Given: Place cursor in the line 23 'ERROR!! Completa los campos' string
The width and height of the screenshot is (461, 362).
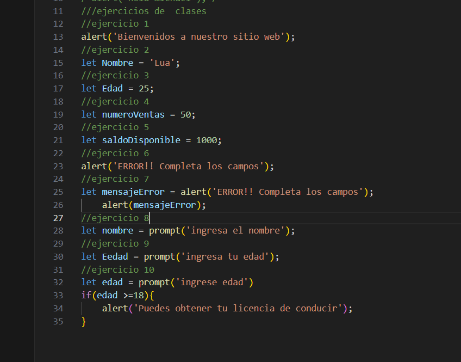Looking at the screenshot, I should (x=188, y=166).
